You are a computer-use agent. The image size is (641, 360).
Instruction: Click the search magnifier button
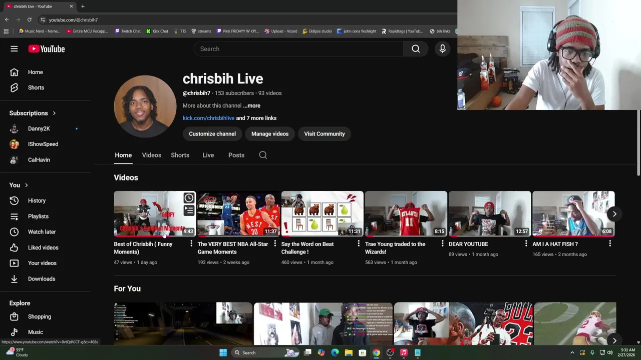point(416,48)
